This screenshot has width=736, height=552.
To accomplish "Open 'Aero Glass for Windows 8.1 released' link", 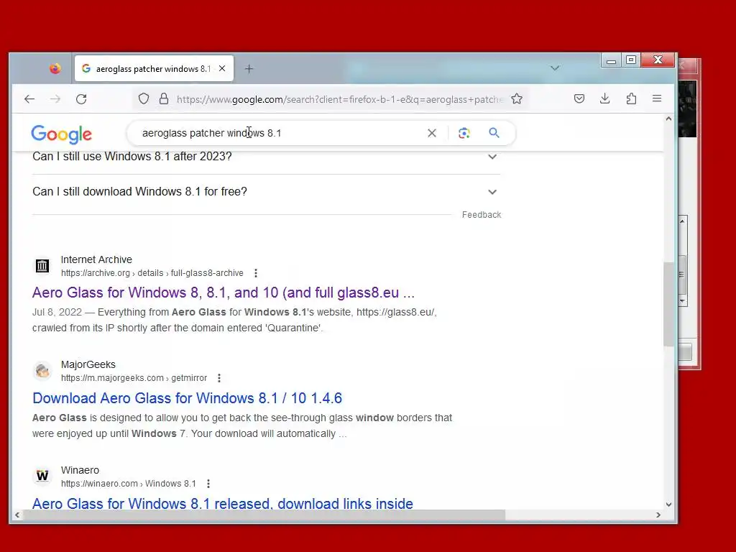I will [x=223, y=503].
